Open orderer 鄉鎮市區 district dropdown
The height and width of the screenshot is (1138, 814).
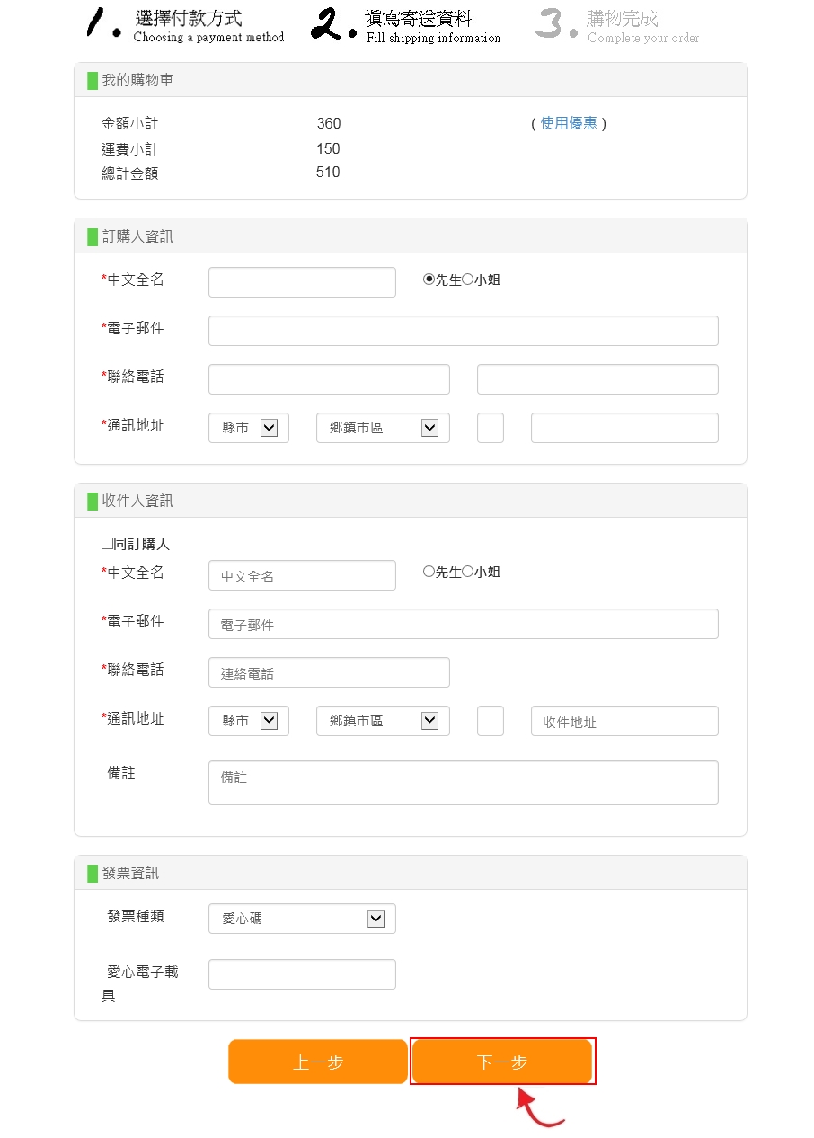tap(383, 428)
